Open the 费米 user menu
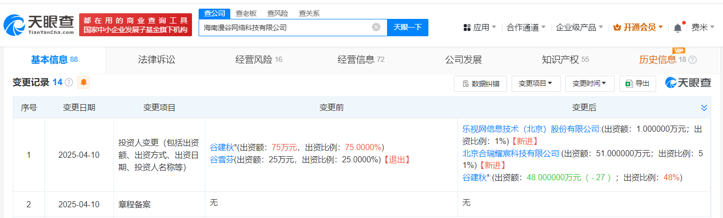The height and width of the screenshot is (218, 723). (703, 28)
